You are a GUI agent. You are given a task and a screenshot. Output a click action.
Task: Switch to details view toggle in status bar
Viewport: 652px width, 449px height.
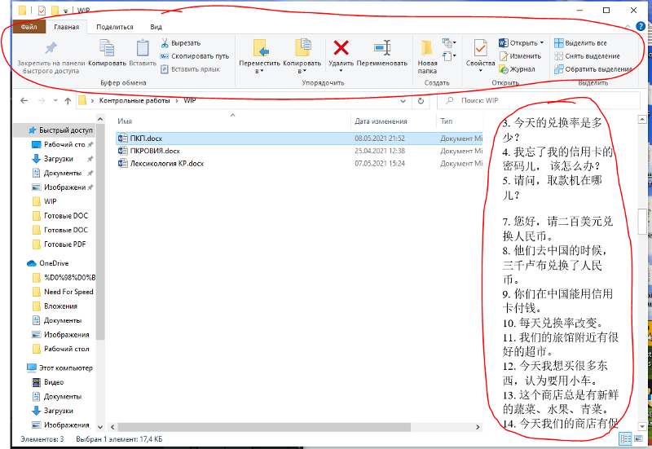coord(625,439)
